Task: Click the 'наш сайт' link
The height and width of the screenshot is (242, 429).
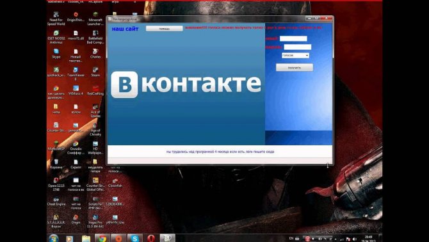Action: pyautogui.click(x=125, y=29)
